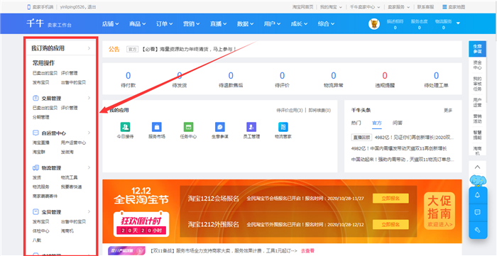This screenshot has width=497, height=256.
Task: Select 生意参谋 in right side panel
Action: pos(477,49)
